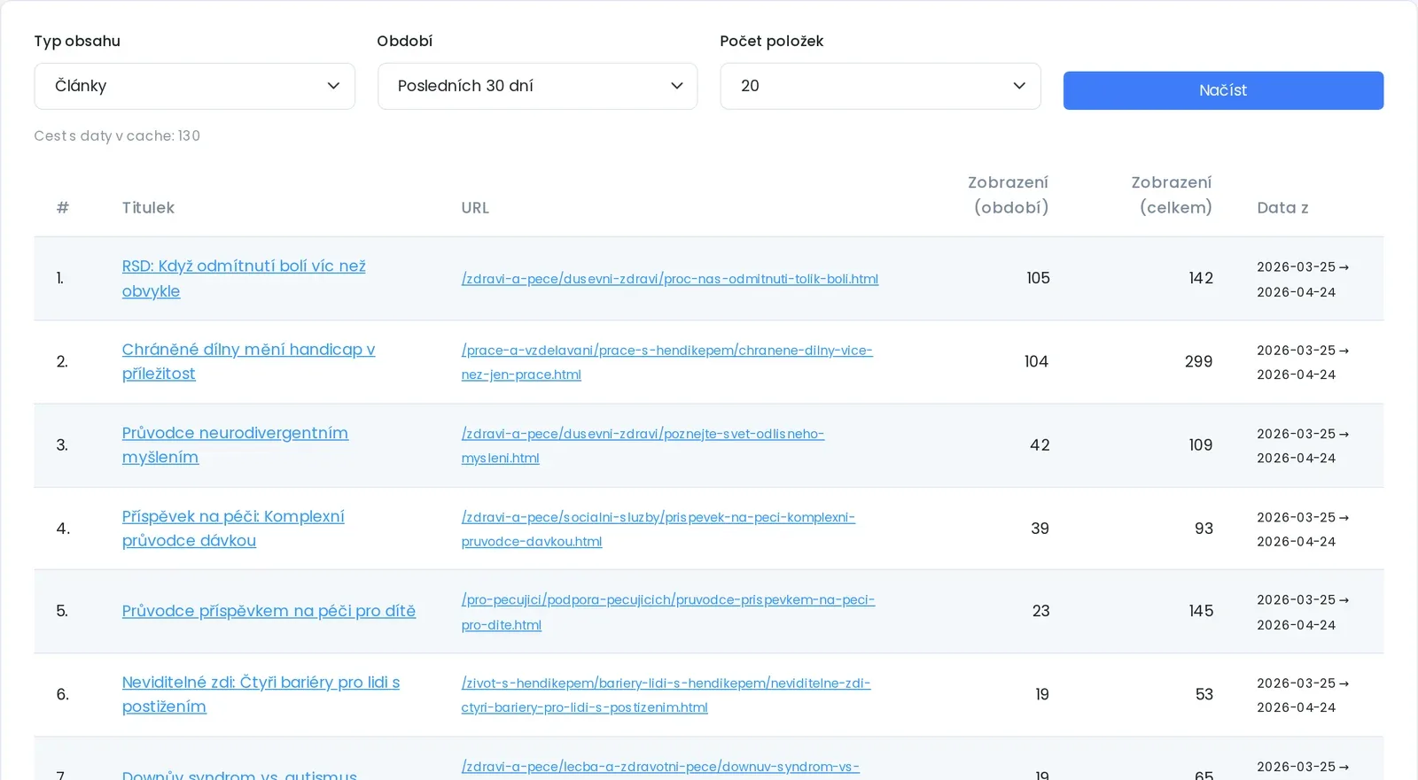Click the Typ obsahu label

(77, 41)
